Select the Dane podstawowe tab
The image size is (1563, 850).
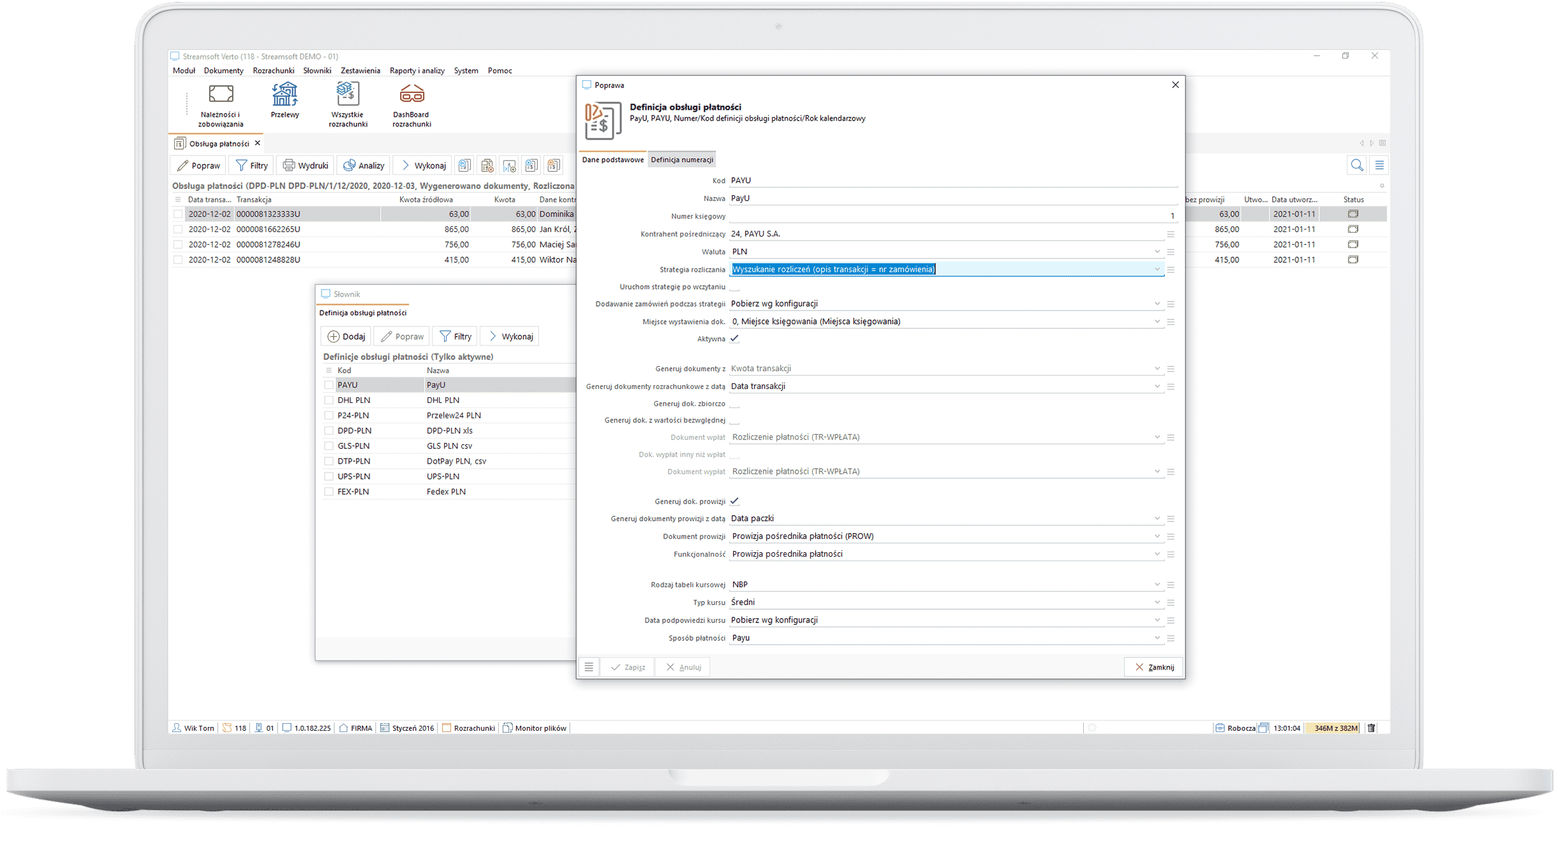613,159
